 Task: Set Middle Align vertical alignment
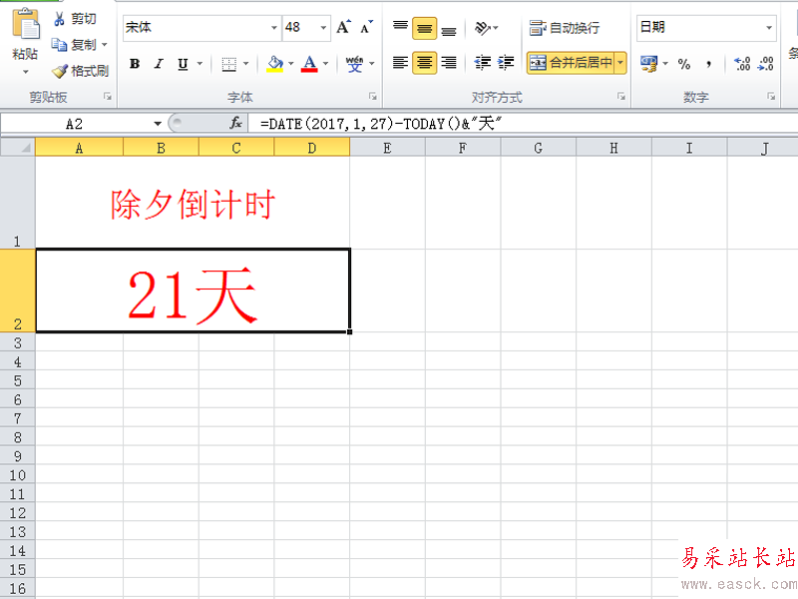[425, 28]
